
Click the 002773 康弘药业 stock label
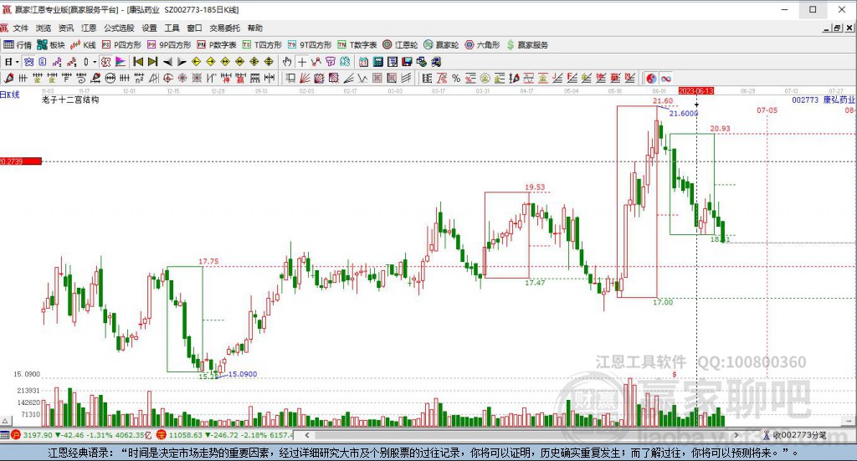tap(824, 100)
